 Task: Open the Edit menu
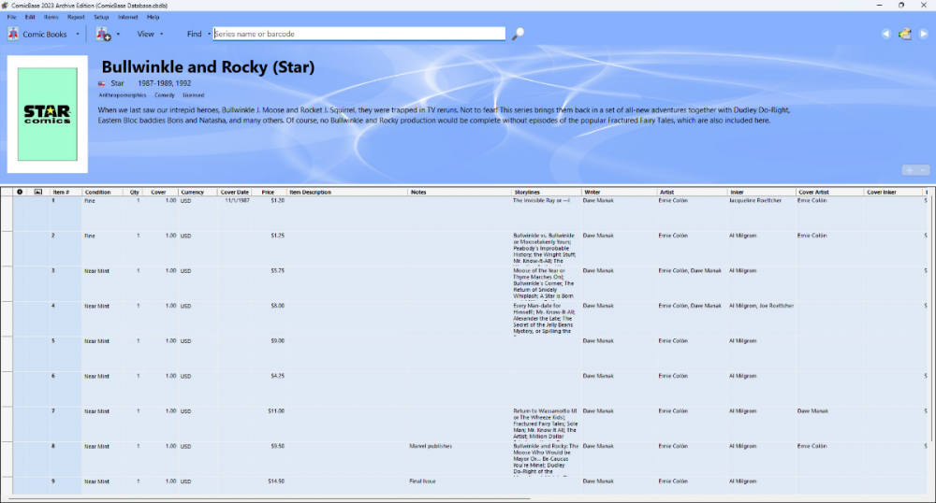click(30, 17)
